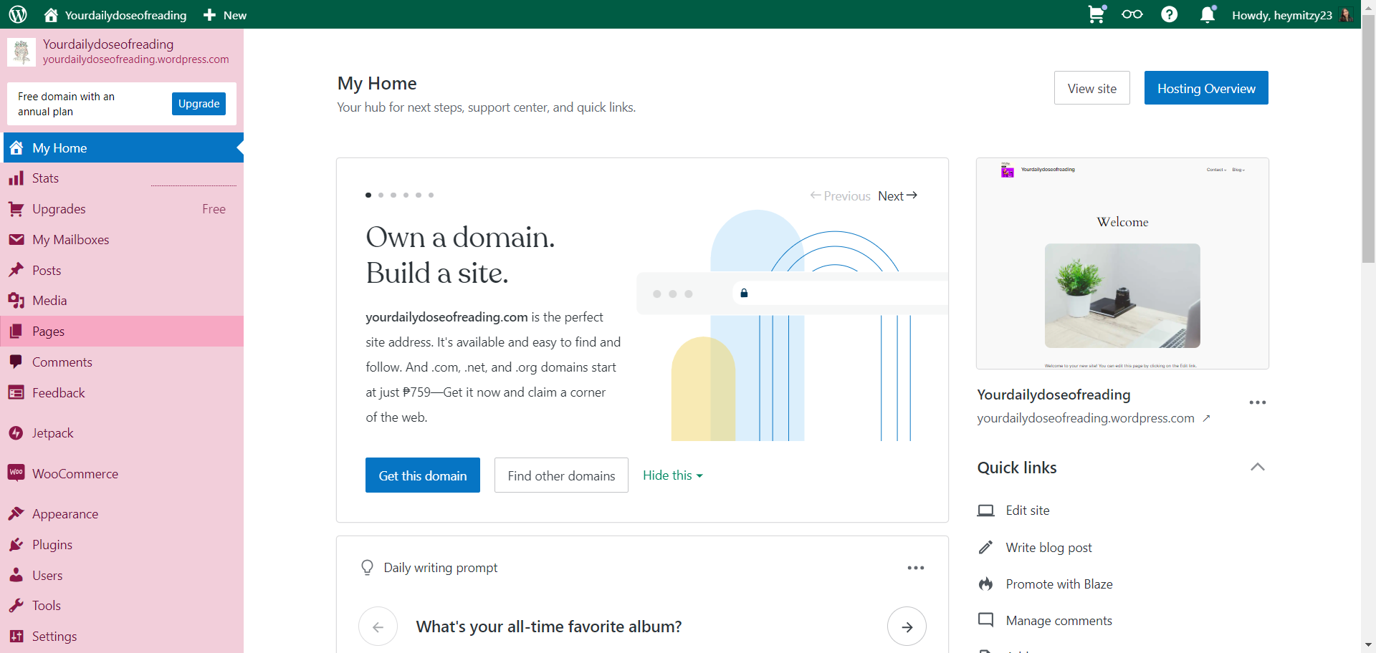
Task: Open the shopping cart icon in top bar
Action: click(1096, 14)
